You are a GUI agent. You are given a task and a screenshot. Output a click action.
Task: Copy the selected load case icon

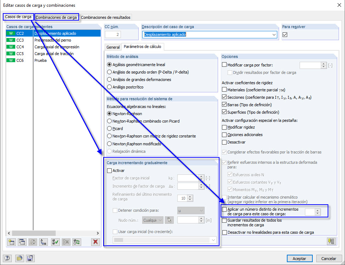click(x=22, y=242)
